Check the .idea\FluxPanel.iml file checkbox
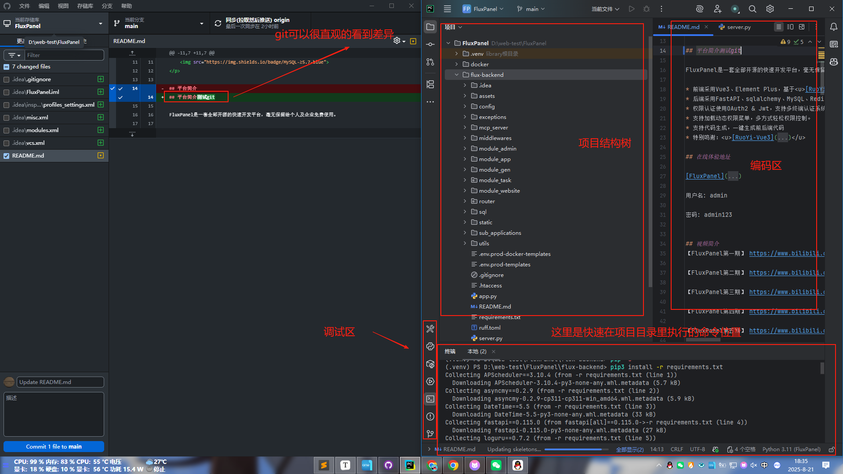843x474 pixels. coord(6,92)
